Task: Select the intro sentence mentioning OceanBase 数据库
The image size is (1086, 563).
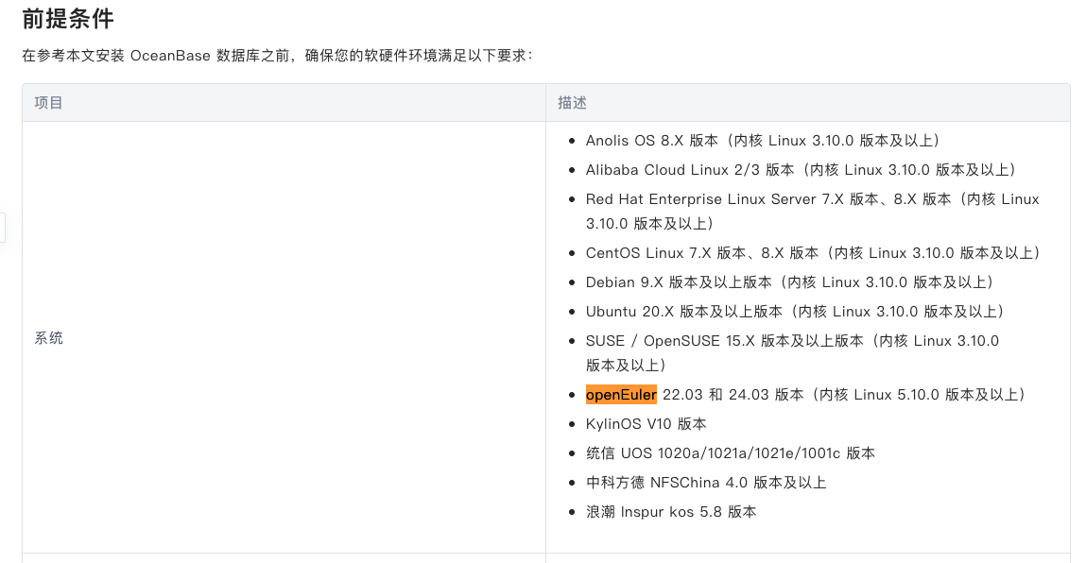Action: [x=278, y=56]
